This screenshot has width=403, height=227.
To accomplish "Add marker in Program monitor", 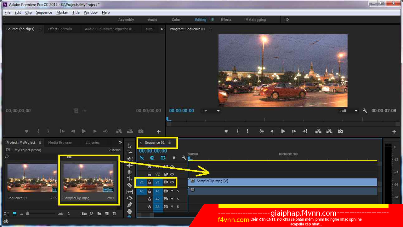I will pos(226,131).
